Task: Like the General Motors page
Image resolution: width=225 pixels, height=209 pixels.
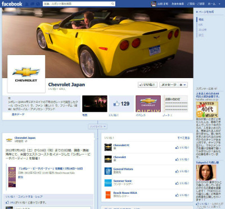Action: click(x=182, y=171)
